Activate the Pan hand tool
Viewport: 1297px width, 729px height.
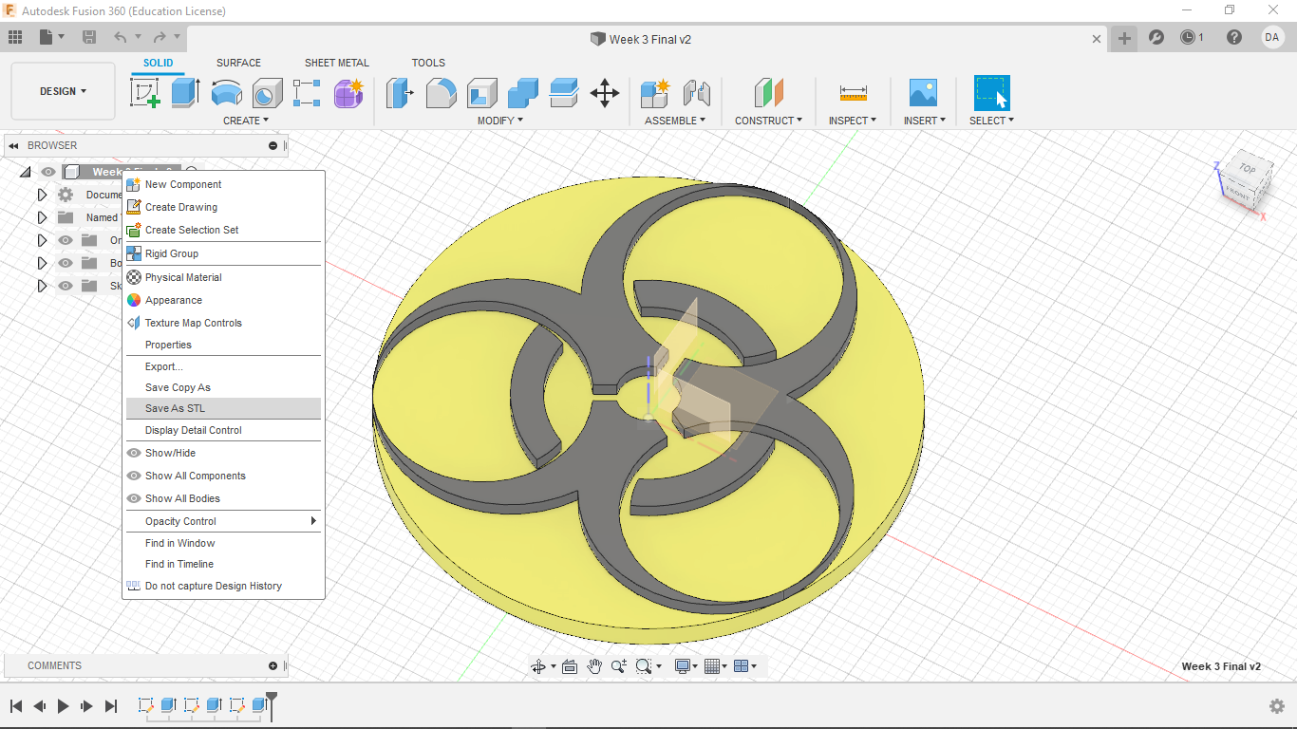[594, 666]
